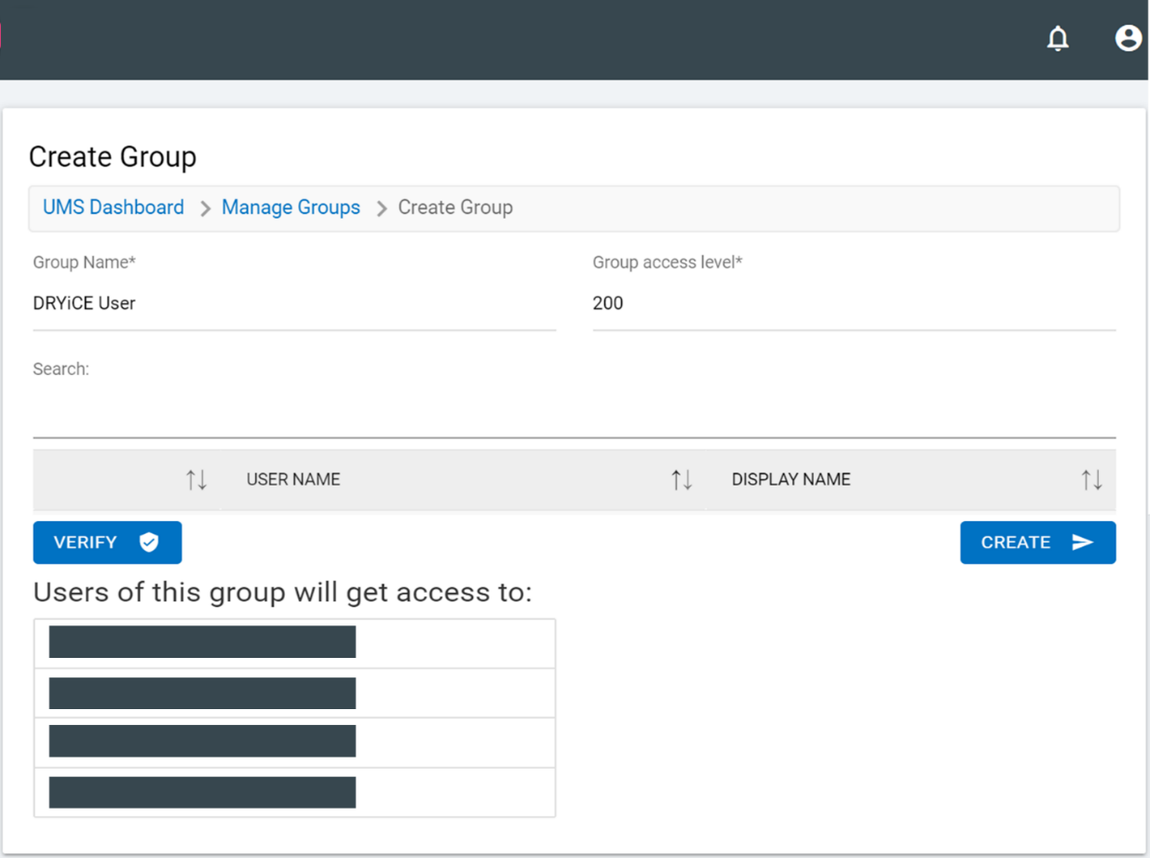Click the Group access level field
Image resolution: width=1150 pixels, height=858 pixels.
tap(853, 303)
